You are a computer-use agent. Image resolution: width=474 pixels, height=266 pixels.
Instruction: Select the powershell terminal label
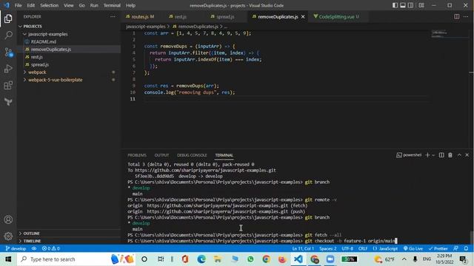tap(409, 155)
